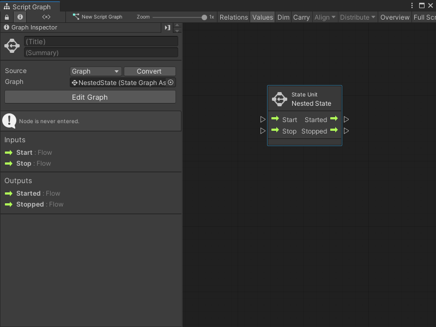Open the Source dropdown set to Graph
Screen dimensions: 436x327
(x=95, y=71)
